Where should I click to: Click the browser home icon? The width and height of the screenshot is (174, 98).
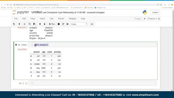click(x=11, y=5)
